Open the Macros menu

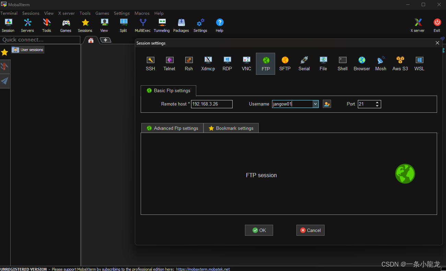click(x=142, y=13)
